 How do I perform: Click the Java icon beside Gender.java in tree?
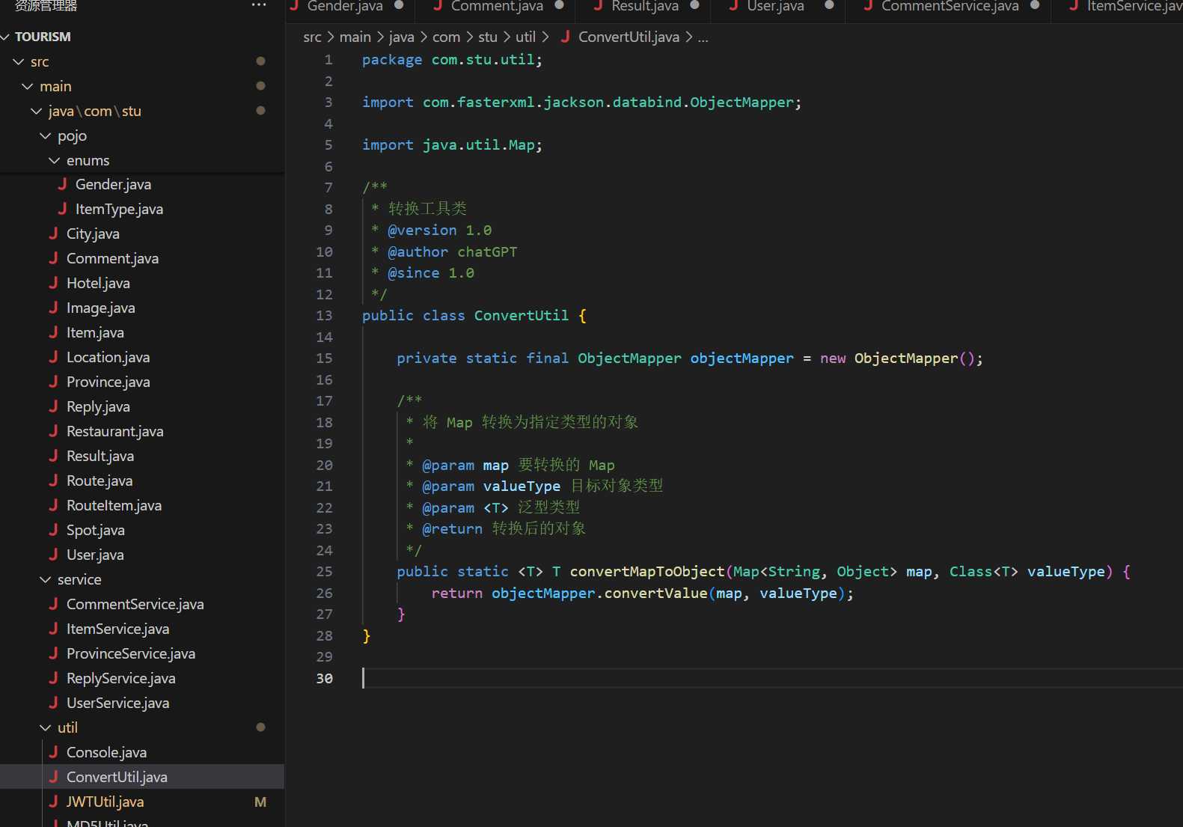point(63,184)
